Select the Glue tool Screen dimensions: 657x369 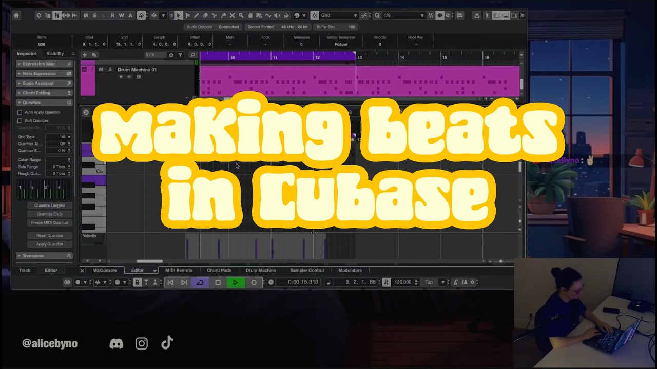[223, 15]
